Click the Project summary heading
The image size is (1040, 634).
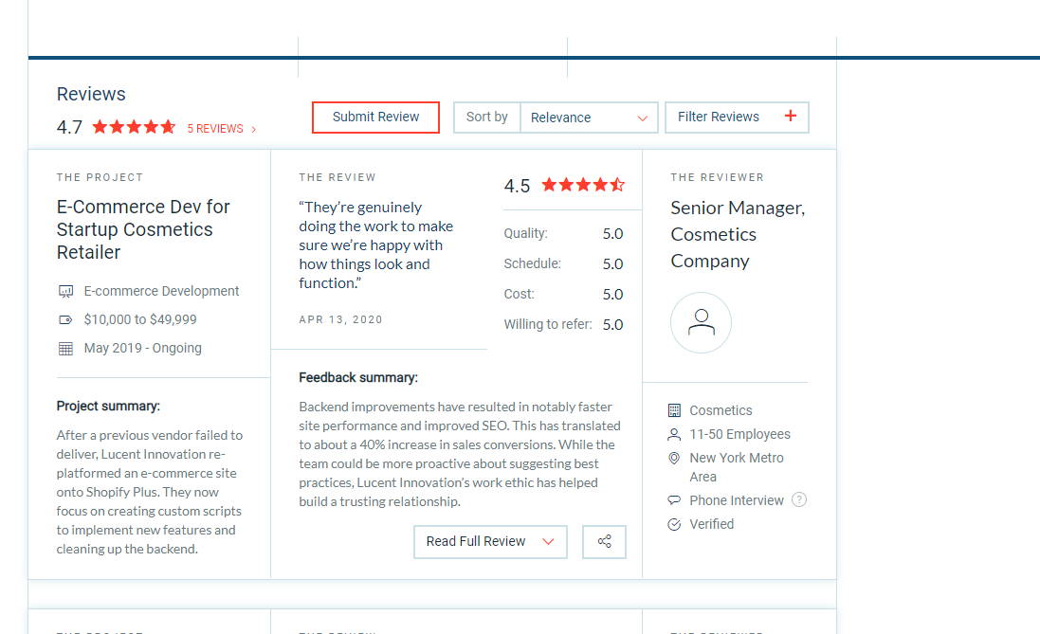(x=108, y=407)
